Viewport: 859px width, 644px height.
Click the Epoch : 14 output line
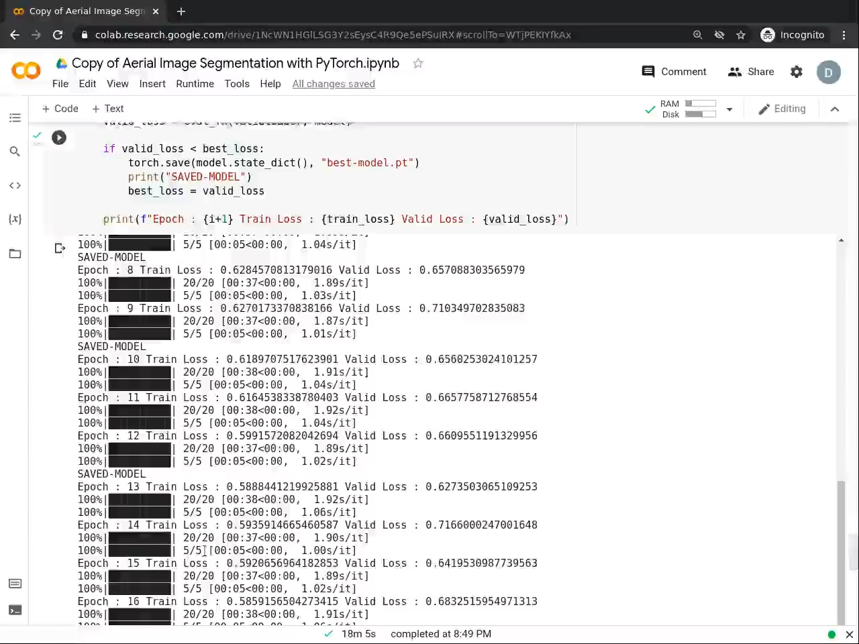[x=307, y=525]
